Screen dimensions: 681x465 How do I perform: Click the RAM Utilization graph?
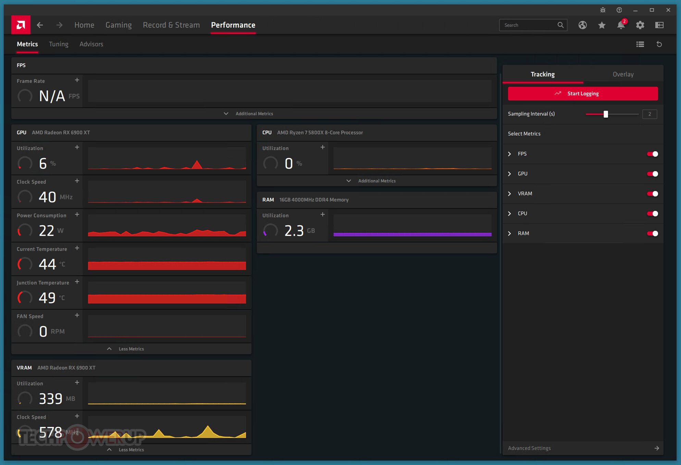[412, 226]
